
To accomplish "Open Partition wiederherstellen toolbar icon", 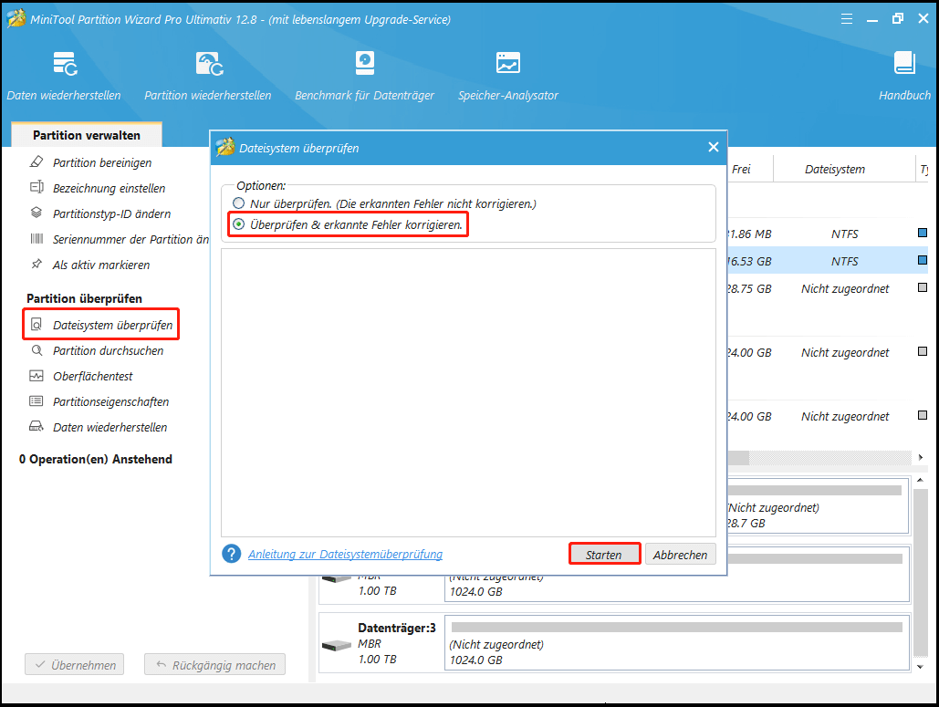I will coord(209,64).
